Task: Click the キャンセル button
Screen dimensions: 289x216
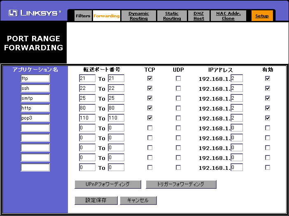Action: (138, 200)
